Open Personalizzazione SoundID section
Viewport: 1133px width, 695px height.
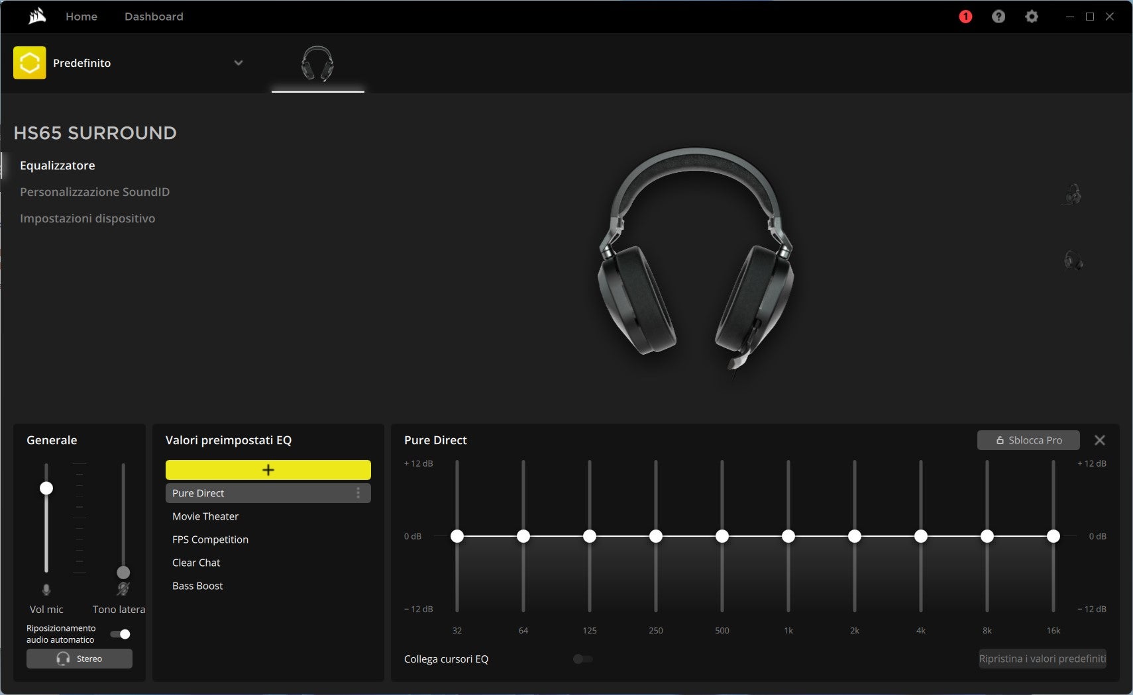[95, 192]
